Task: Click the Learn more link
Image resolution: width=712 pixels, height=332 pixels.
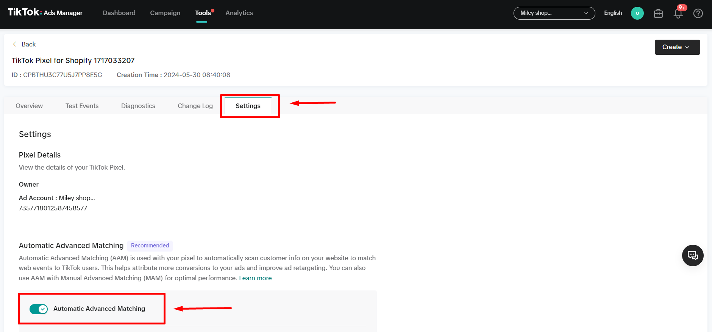Action: click(255, 278)
